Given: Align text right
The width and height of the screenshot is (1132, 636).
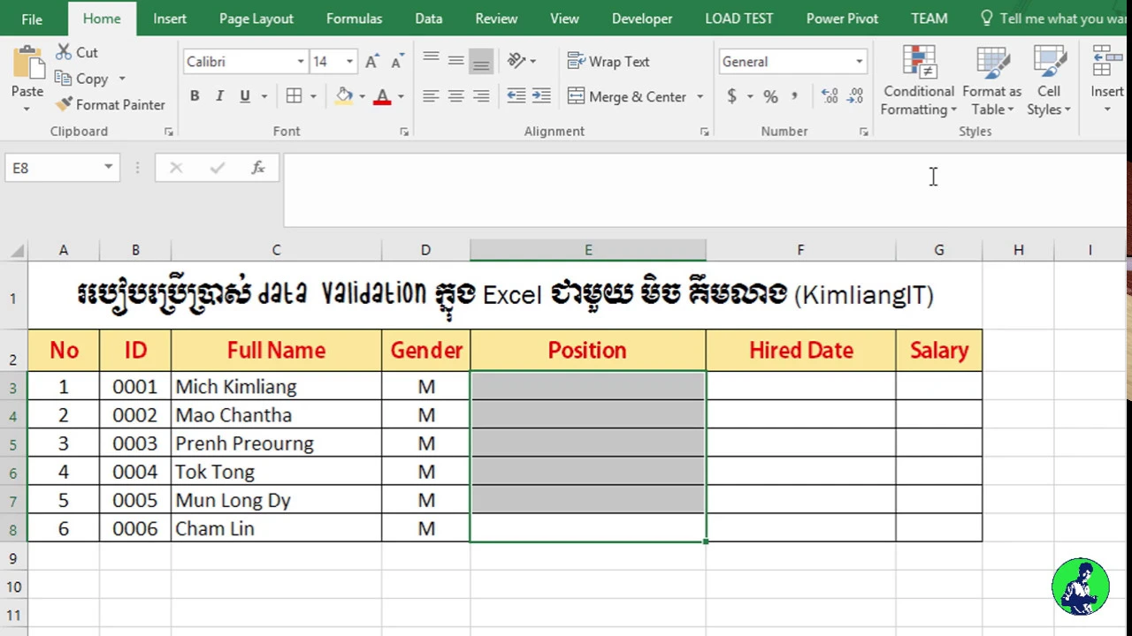Looking at the screenshot, I should pyautogui.click(x=481, y=96).
